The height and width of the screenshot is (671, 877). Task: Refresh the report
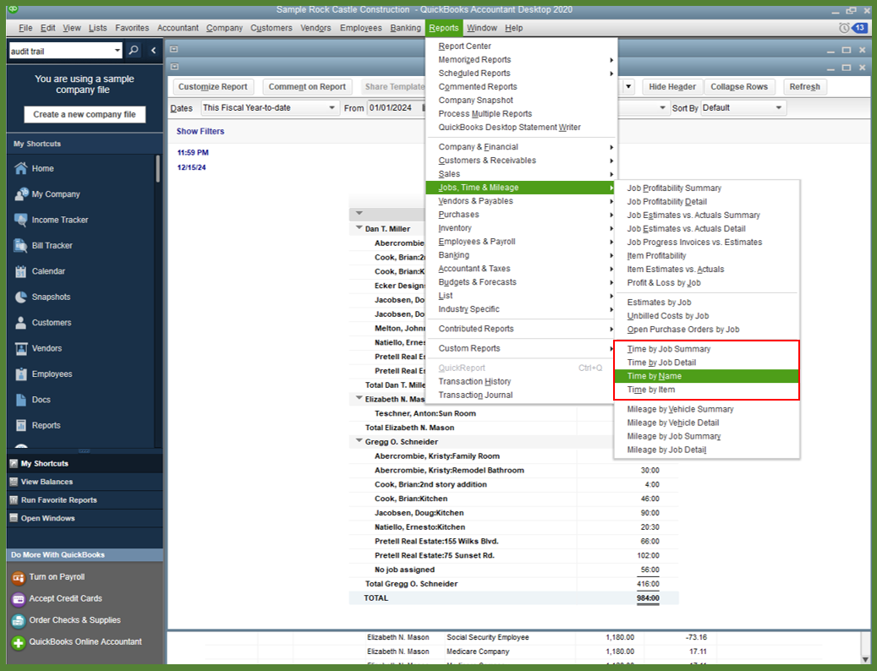click(804, 86)
